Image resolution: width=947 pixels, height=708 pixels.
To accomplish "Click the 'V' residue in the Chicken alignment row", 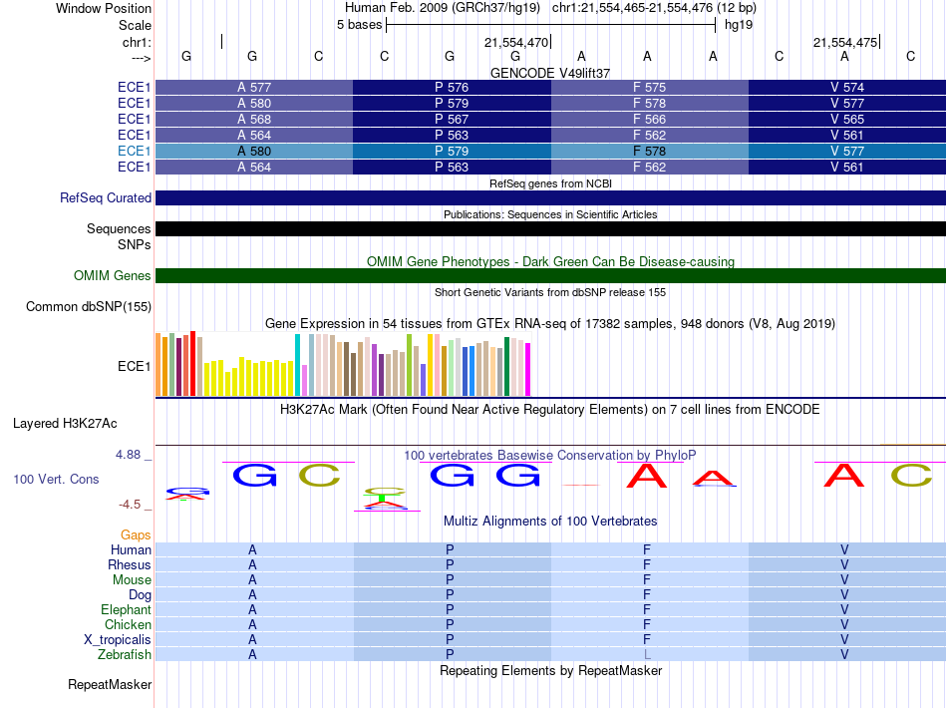I will [844, 624].
